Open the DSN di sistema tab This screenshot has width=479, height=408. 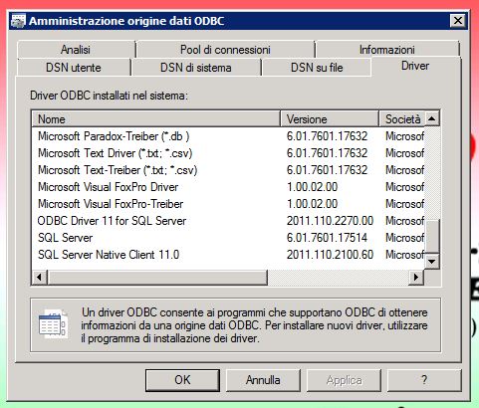(196, 68)
